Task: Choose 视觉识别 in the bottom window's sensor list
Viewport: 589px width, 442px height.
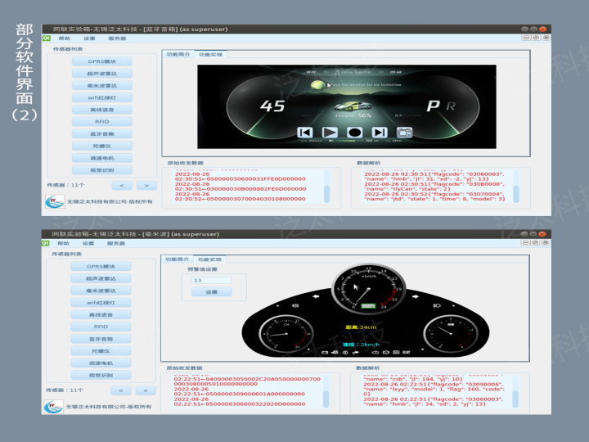Action: (101, 375)
